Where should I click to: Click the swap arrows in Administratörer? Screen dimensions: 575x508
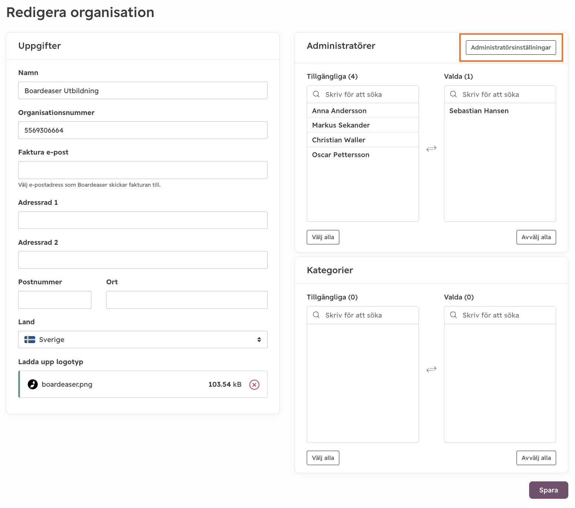coord(431,149)
